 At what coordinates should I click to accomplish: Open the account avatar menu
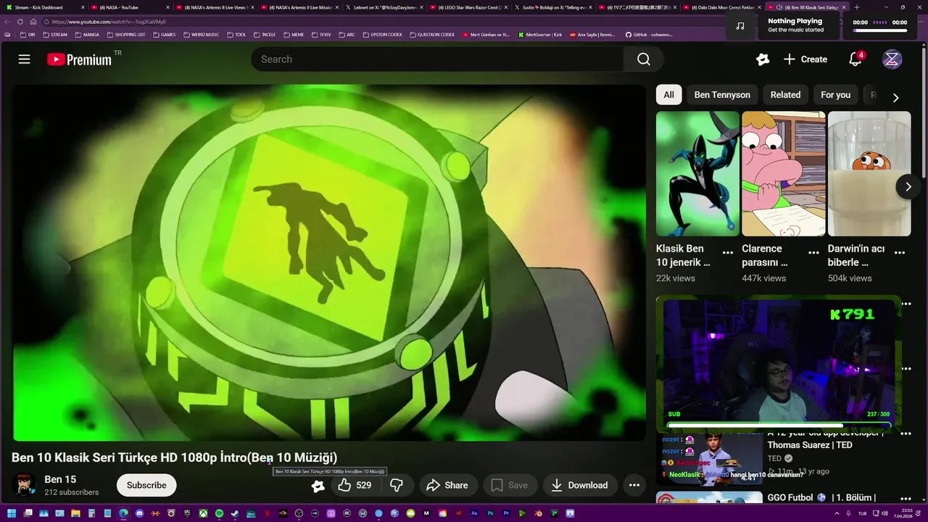click(x=892, y=59)
